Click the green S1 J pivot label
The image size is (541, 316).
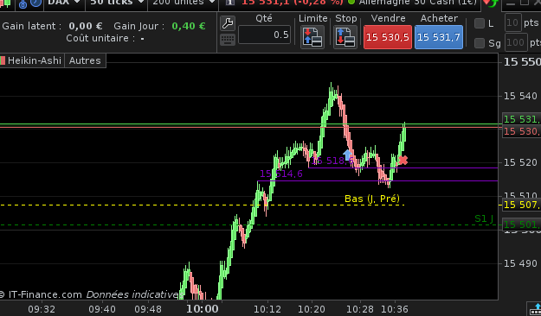coord(484,218)
